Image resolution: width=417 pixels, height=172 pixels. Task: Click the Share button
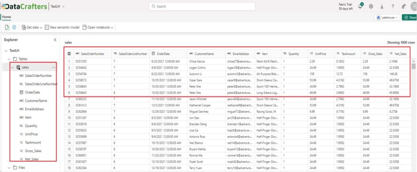pos(409,17)
